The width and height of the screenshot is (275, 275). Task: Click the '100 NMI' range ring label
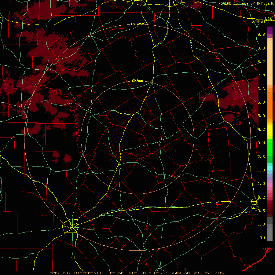click(137, 24)
